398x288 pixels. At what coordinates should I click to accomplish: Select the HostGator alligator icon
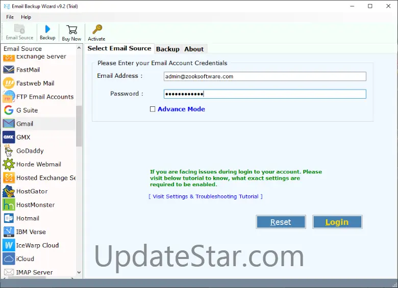[9, 191]
